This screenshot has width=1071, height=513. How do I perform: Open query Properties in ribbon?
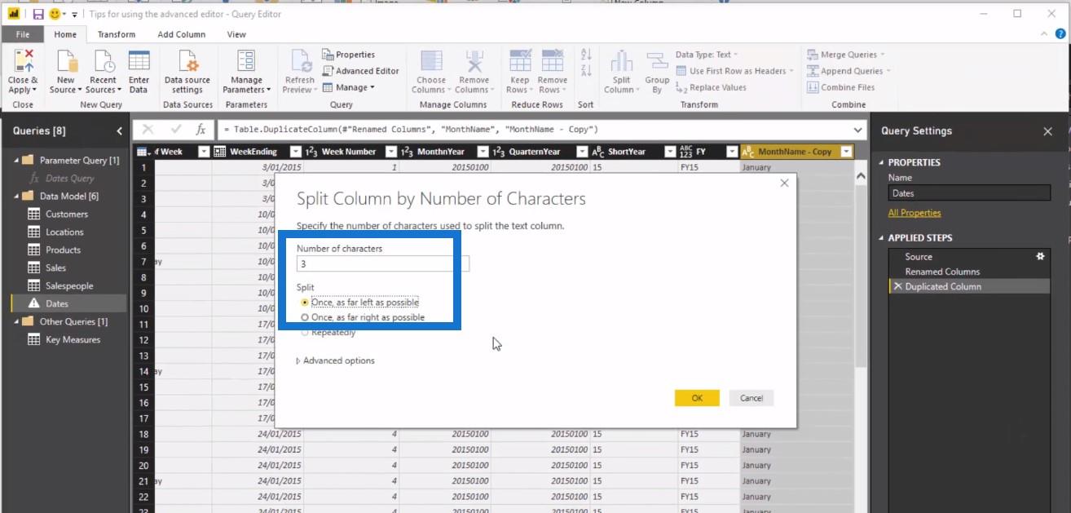pyautogui.click(x=349, y=55)
